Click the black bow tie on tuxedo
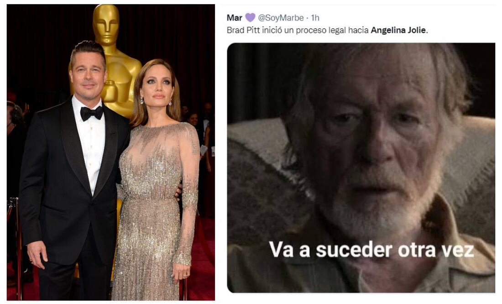 (92, 113)
